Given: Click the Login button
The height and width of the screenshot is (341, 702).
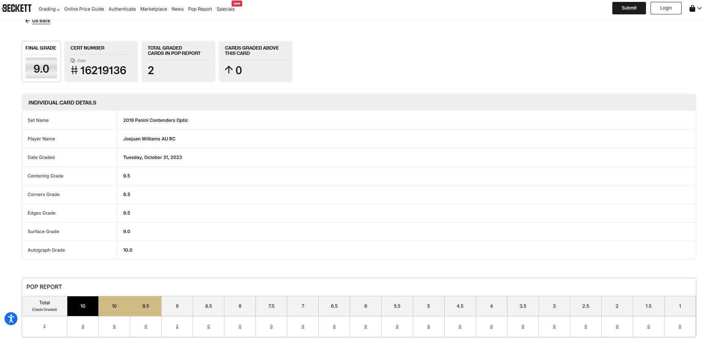Looking at the screenshot, I should click(x=666, y=8).
